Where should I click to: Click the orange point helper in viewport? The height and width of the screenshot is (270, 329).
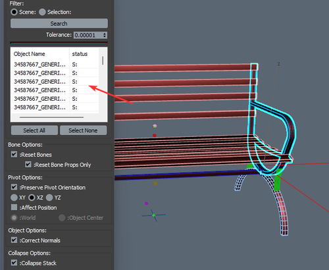[x=155, y=183]
